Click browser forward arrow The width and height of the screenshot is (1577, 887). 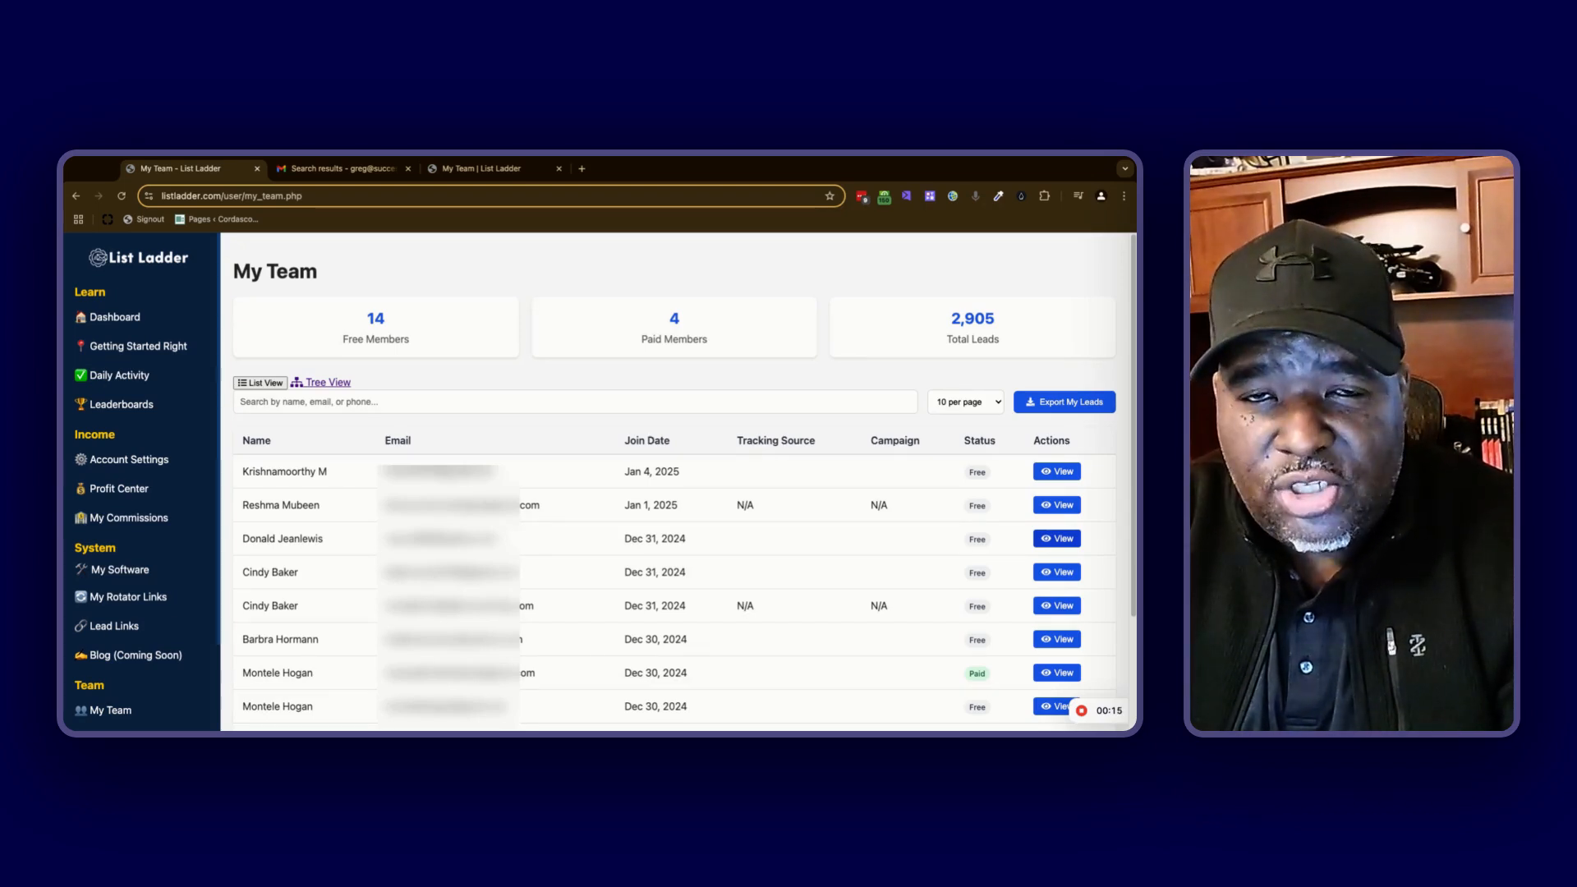click(x=99, y=196)
